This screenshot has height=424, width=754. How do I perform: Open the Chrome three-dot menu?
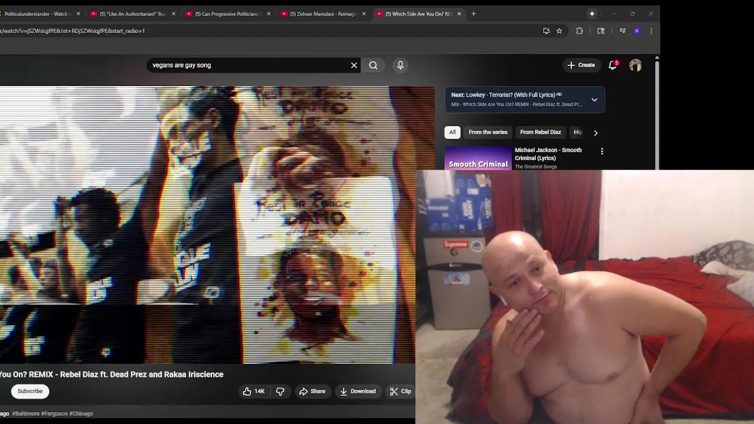[x=651, y=31]
